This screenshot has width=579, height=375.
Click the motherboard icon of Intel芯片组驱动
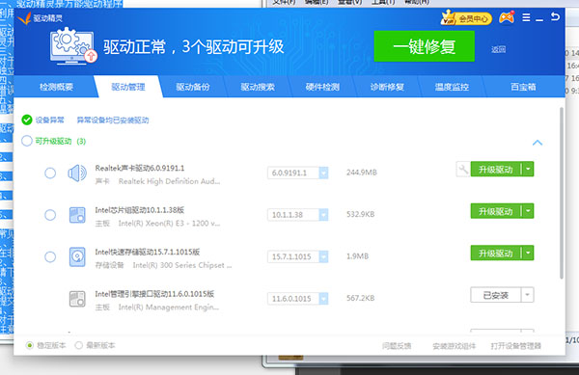click(x=77, y=215)
